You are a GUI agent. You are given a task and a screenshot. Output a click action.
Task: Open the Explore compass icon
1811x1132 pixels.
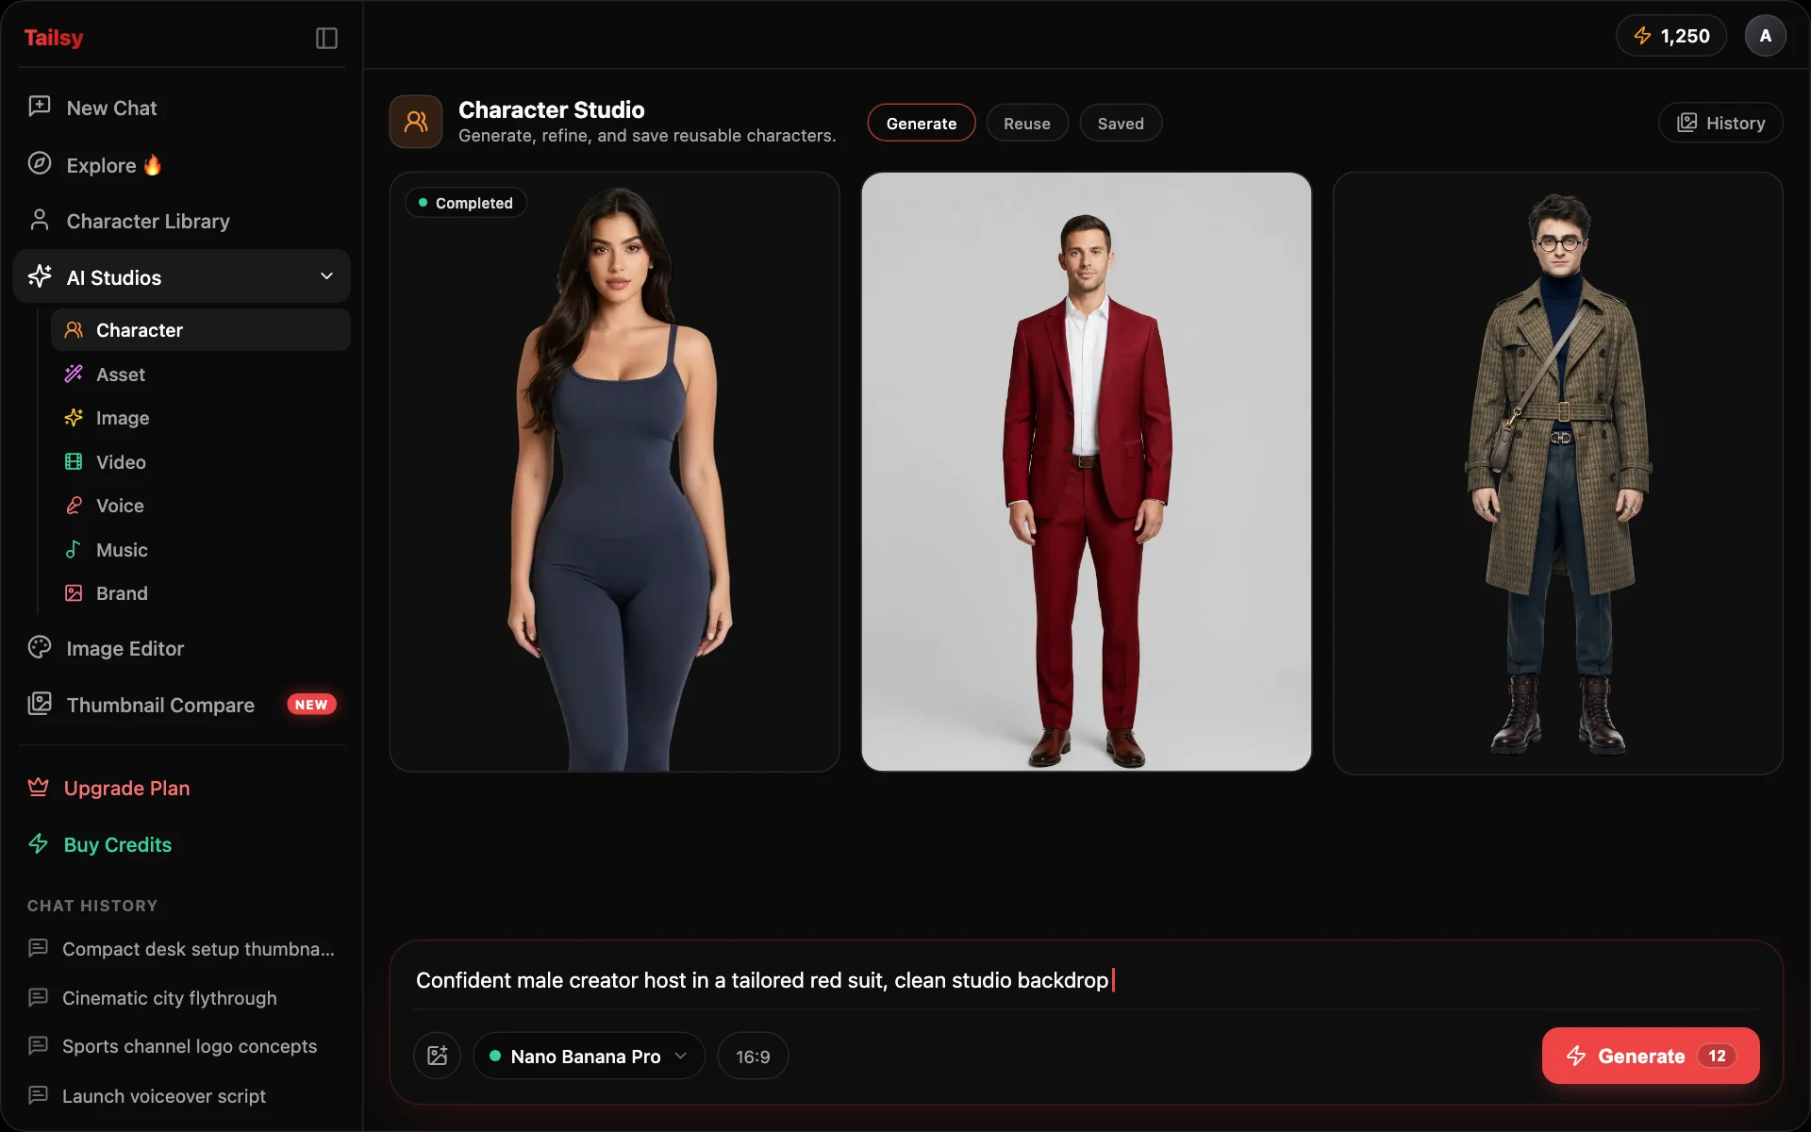40,163
